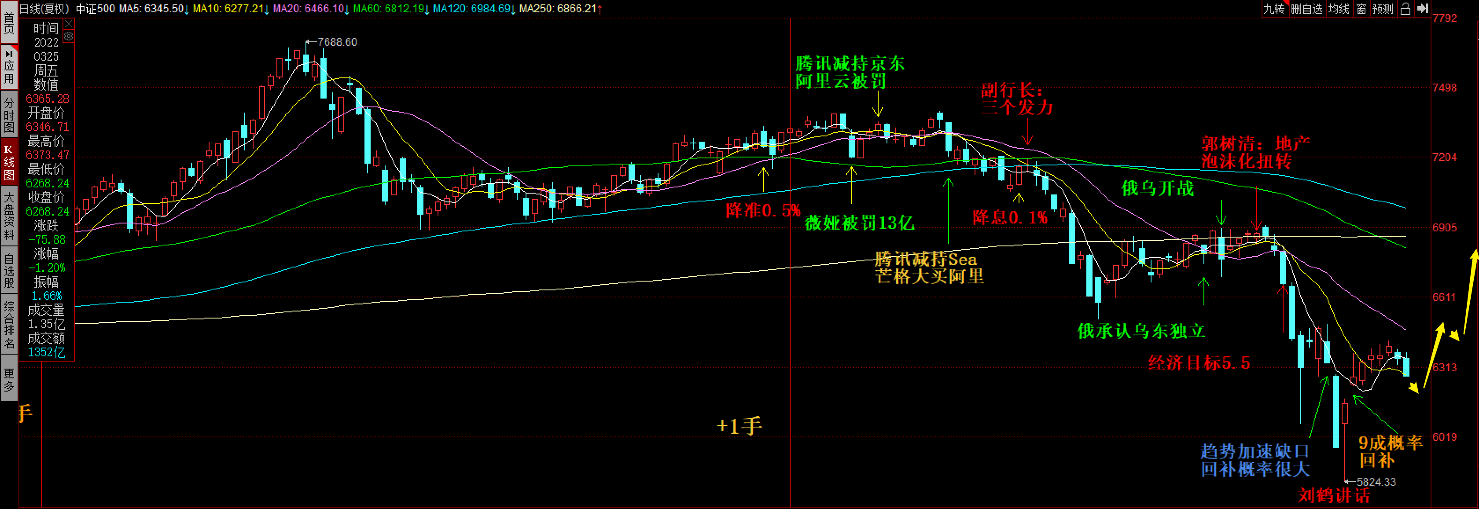Image resolution: width=1479 pixels, height=509 pixels.
Task: Open the 九转 indicator button
Action: click(1273, 9)
